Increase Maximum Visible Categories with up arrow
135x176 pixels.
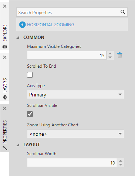coord(110,54)
